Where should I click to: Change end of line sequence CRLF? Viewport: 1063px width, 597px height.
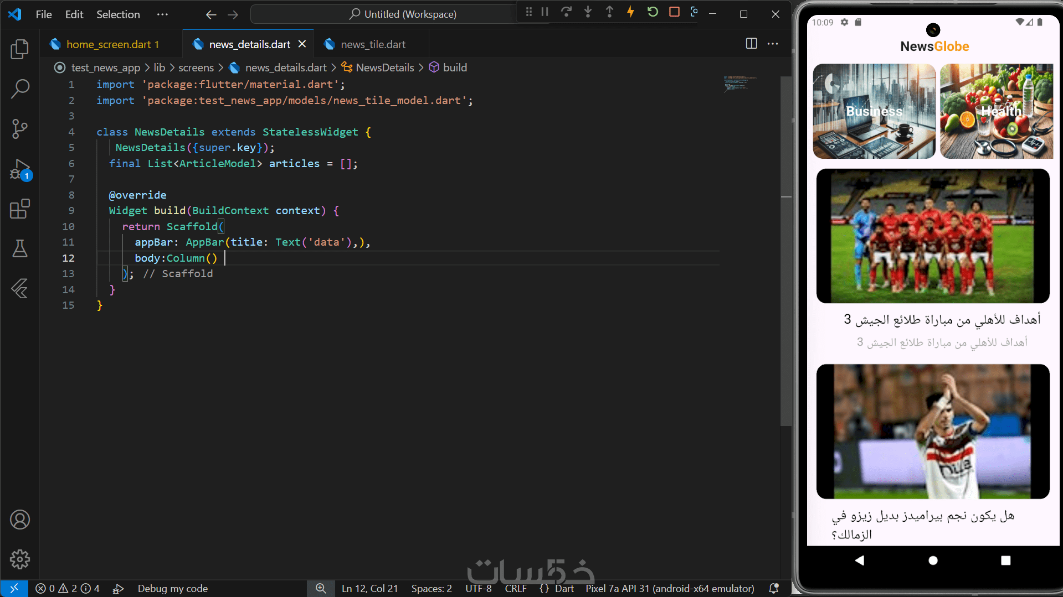(x=516, y=588)
